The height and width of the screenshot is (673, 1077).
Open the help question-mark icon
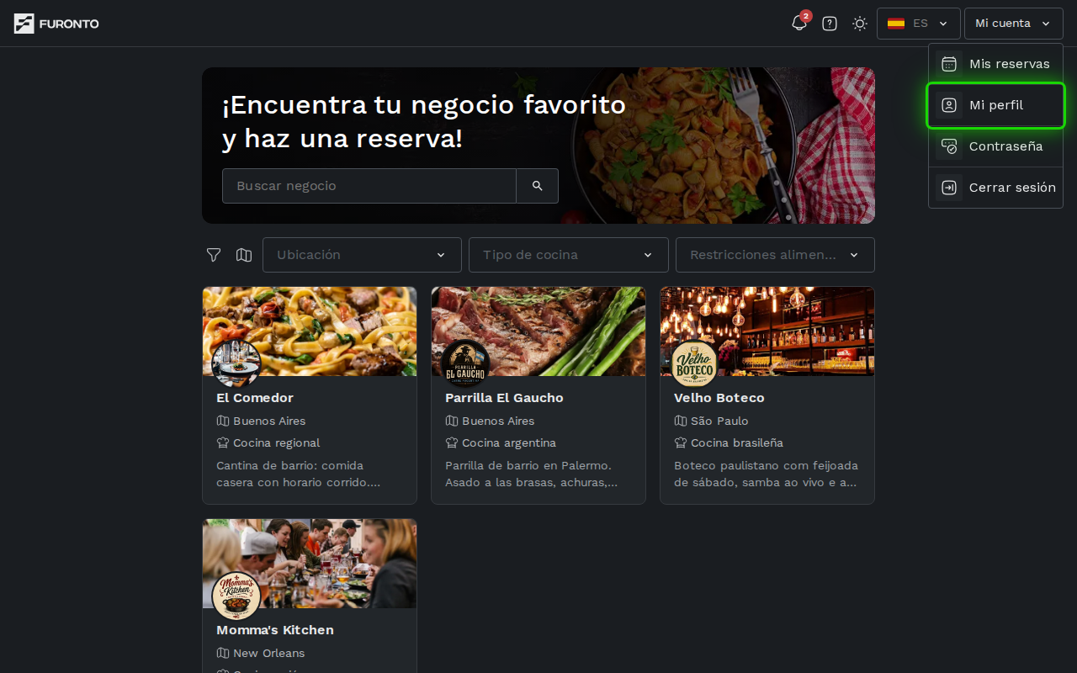tap(830, 24)
